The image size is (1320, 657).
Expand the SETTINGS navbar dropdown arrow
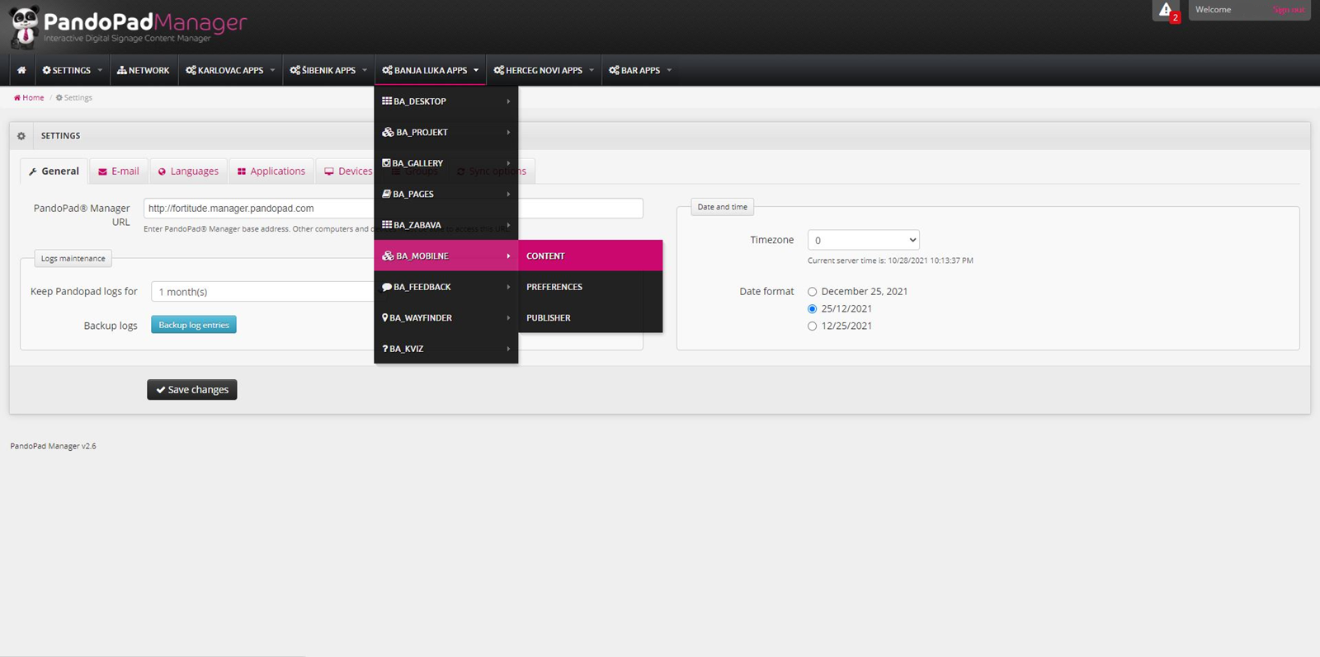click(x=100, y=70)
